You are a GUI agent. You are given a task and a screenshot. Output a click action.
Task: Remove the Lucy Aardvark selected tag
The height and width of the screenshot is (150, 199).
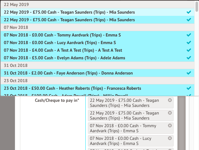pos(170,138)
